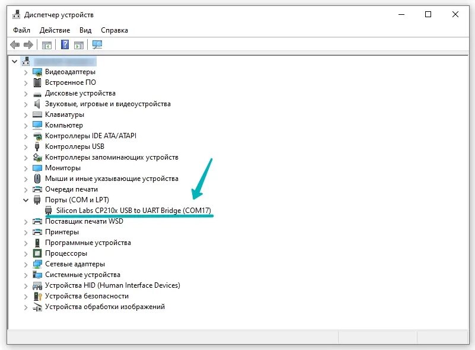
Task: Select Контроллеры запоминающих устройств row
Action: (111, 157)
